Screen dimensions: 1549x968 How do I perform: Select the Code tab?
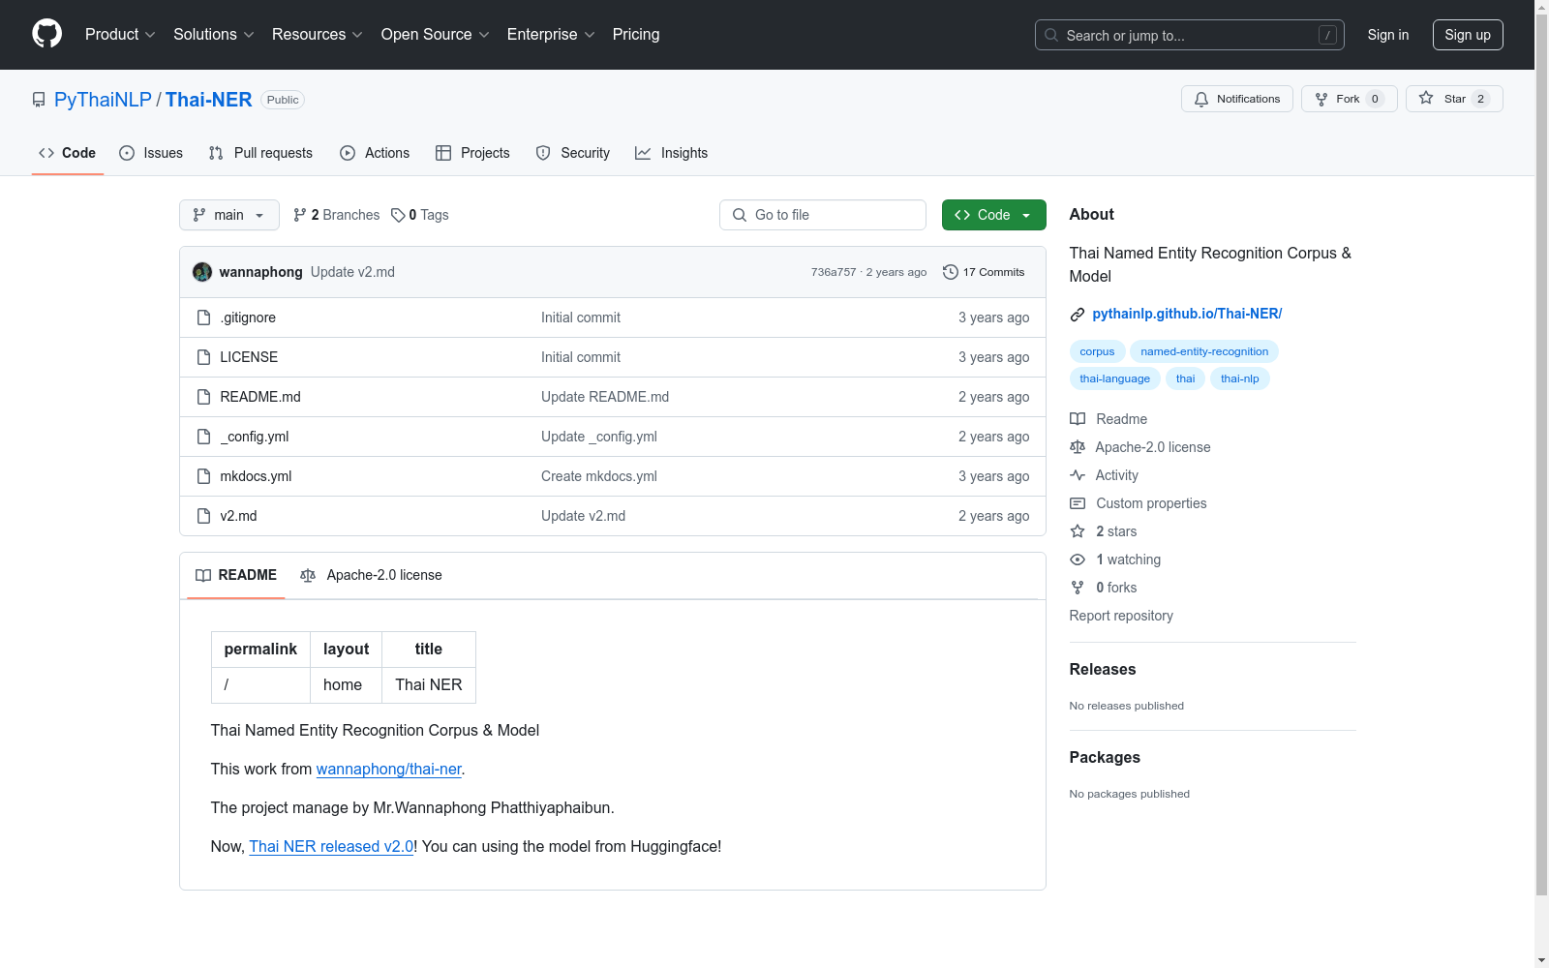pyautogui.click(x=68, y=153)
